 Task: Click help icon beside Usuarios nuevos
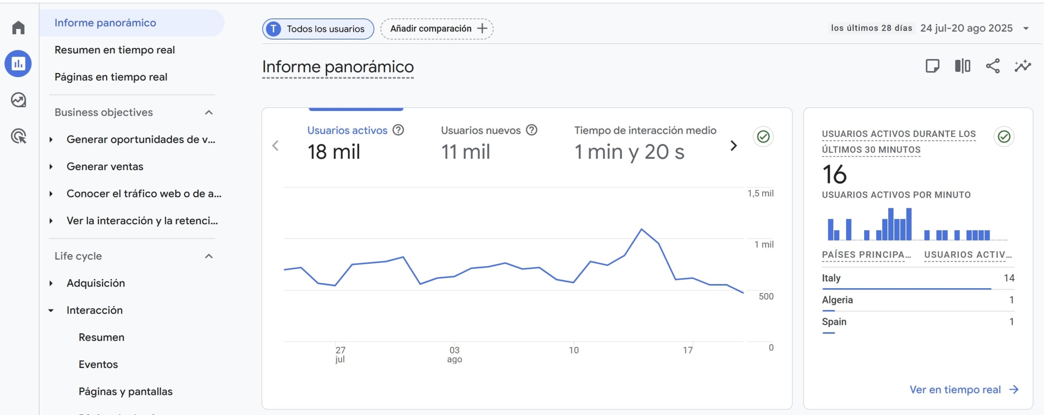531,130
